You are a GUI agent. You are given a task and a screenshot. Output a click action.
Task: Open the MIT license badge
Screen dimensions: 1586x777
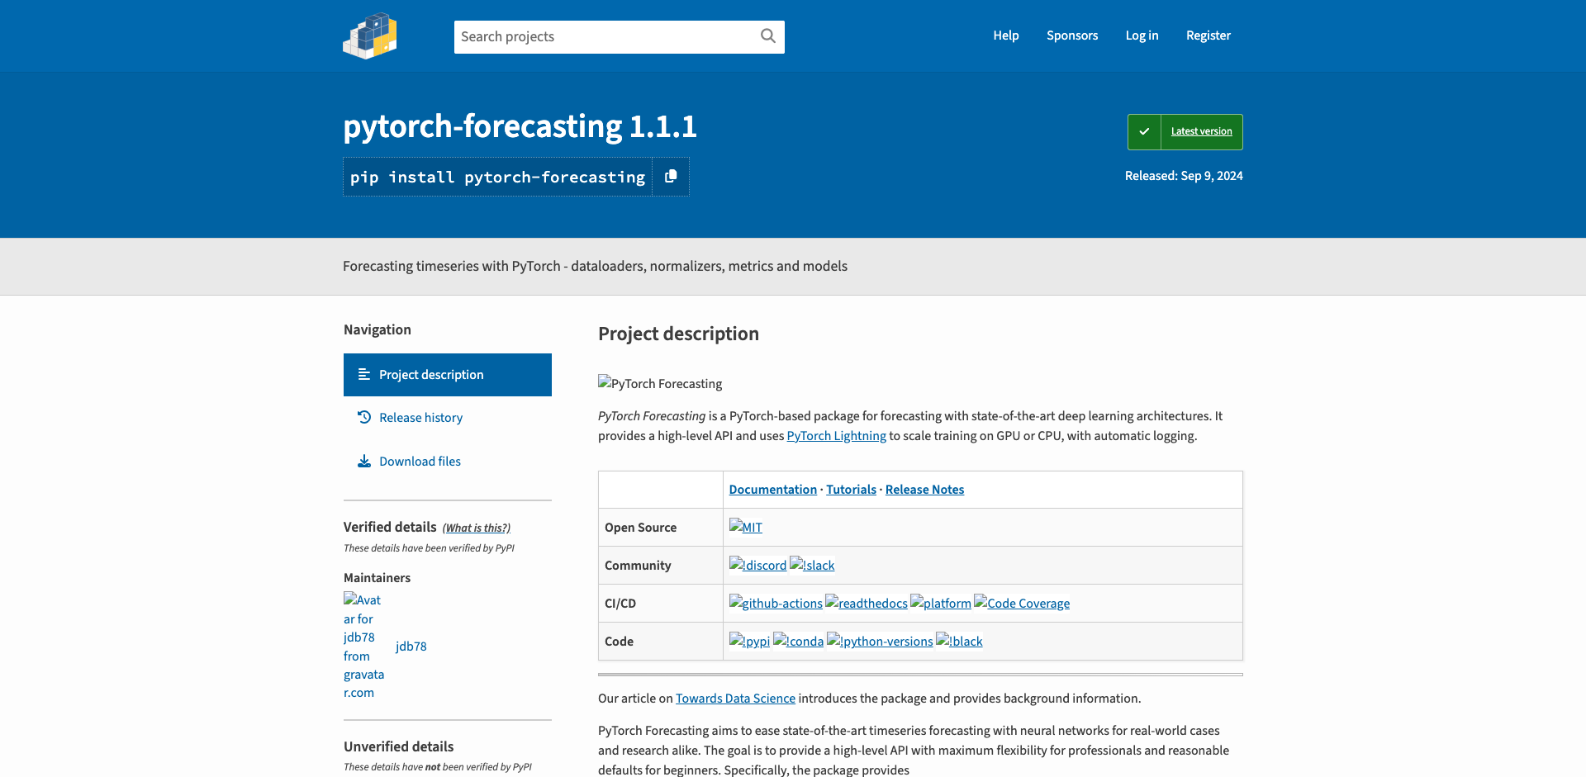coord(746,527)
